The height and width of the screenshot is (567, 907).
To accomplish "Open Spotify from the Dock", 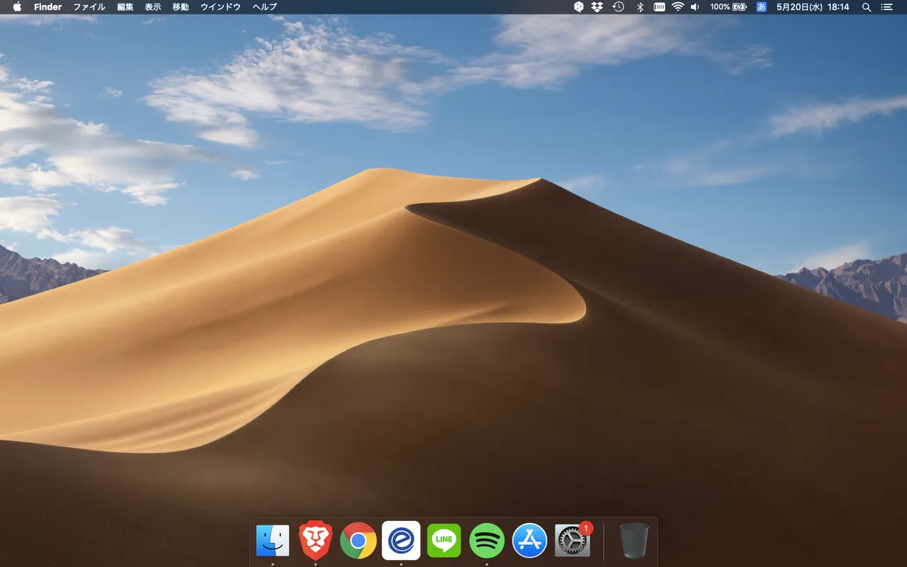I will 487,541.
